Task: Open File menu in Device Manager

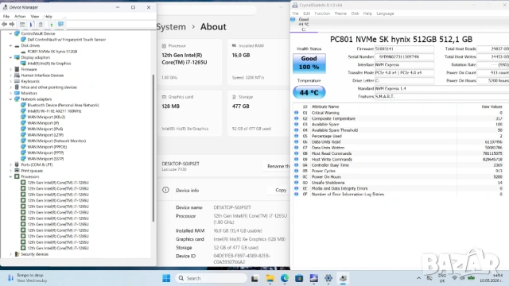Action: (x=6, y=16)
